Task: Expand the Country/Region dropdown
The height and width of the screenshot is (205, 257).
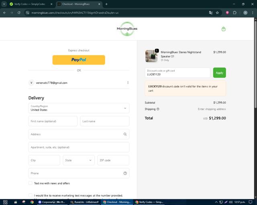Action: (x=79, y=108)
